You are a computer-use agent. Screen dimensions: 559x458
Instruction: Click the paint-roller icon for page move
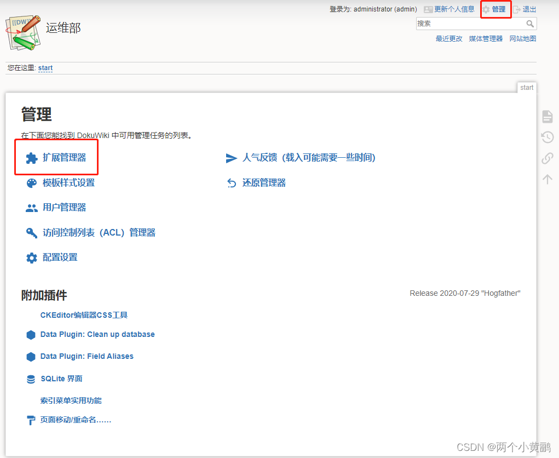31,420
